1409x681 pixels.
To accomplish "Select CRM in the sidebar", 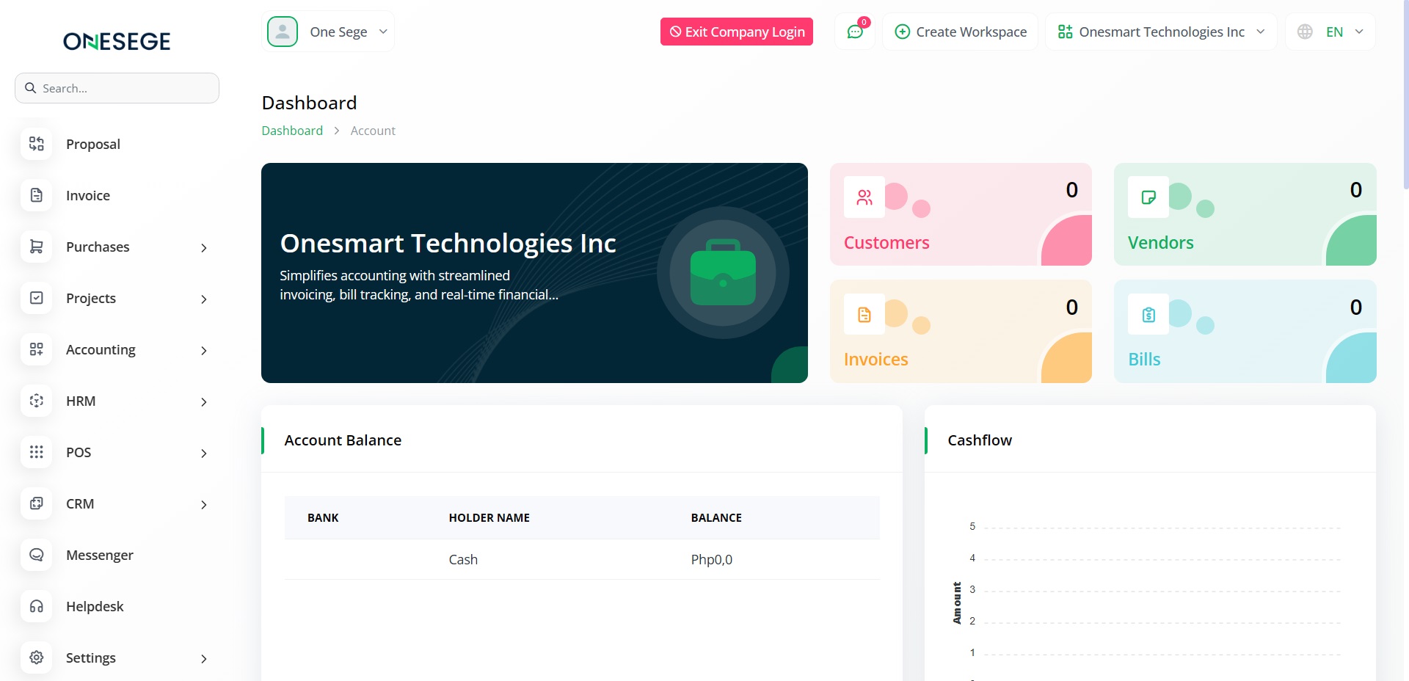I will tap(80, 504).
